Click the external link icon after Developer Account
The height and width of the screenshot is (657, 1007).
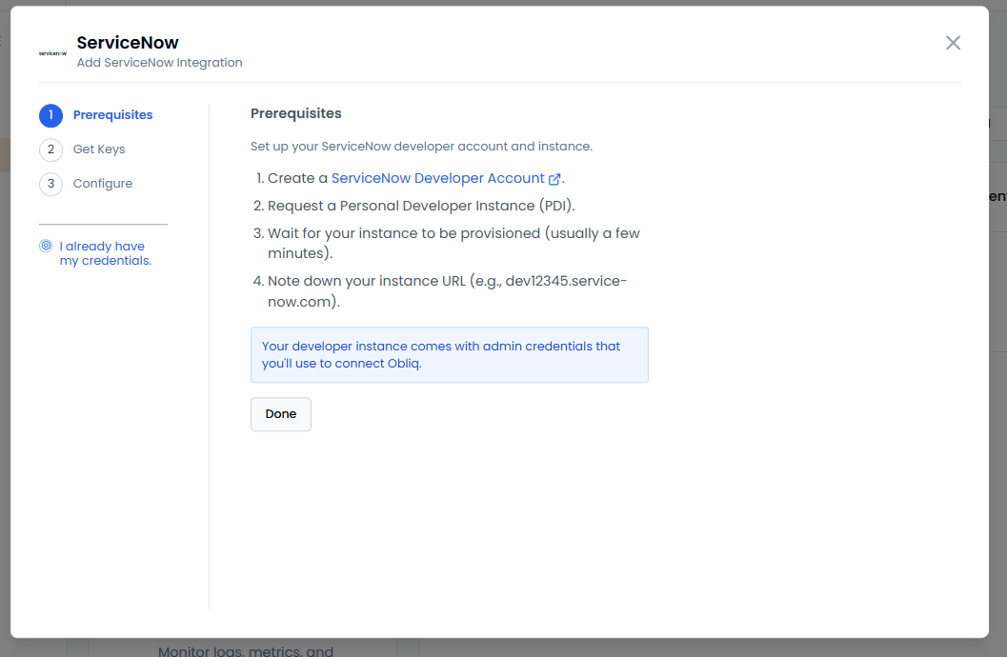[554, 179]
